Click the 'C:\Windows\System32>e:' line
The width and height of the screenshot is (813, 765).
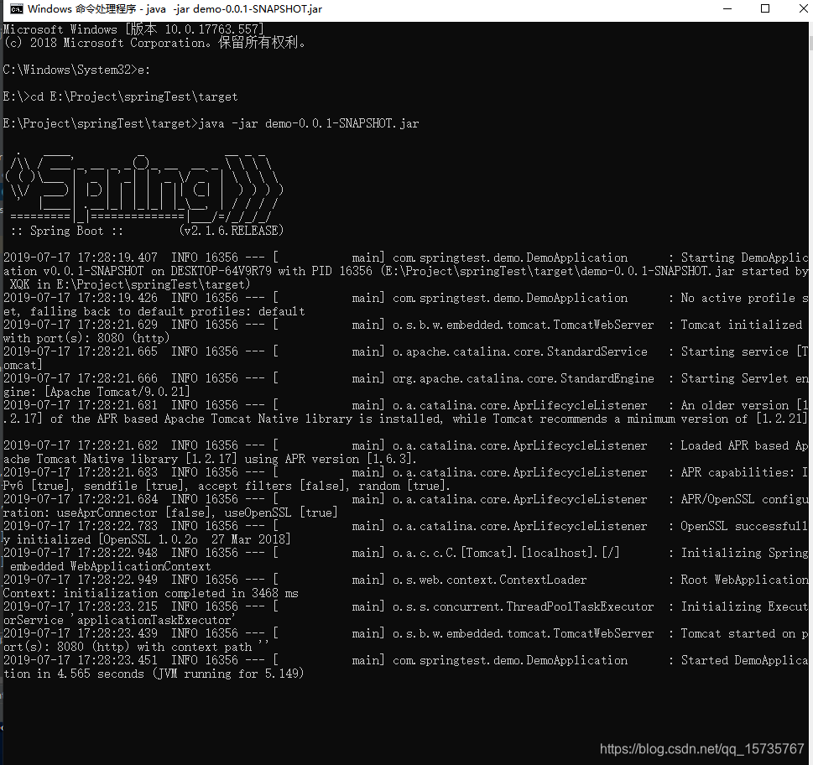pyautogui.click(x=76, y=70)
